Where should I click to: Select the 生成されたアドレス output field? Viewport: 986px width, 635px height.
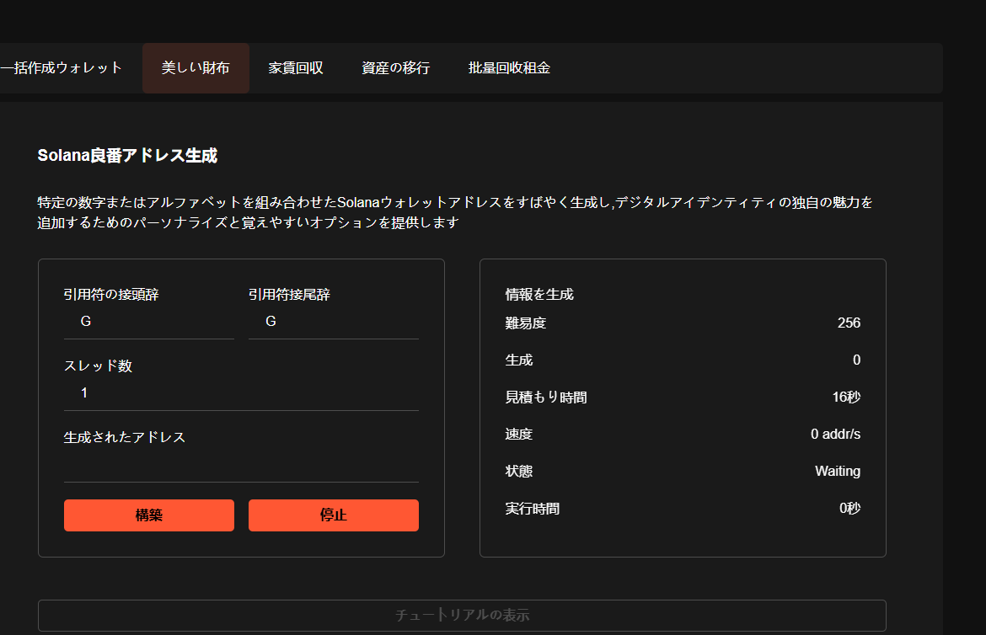[241, 465]
